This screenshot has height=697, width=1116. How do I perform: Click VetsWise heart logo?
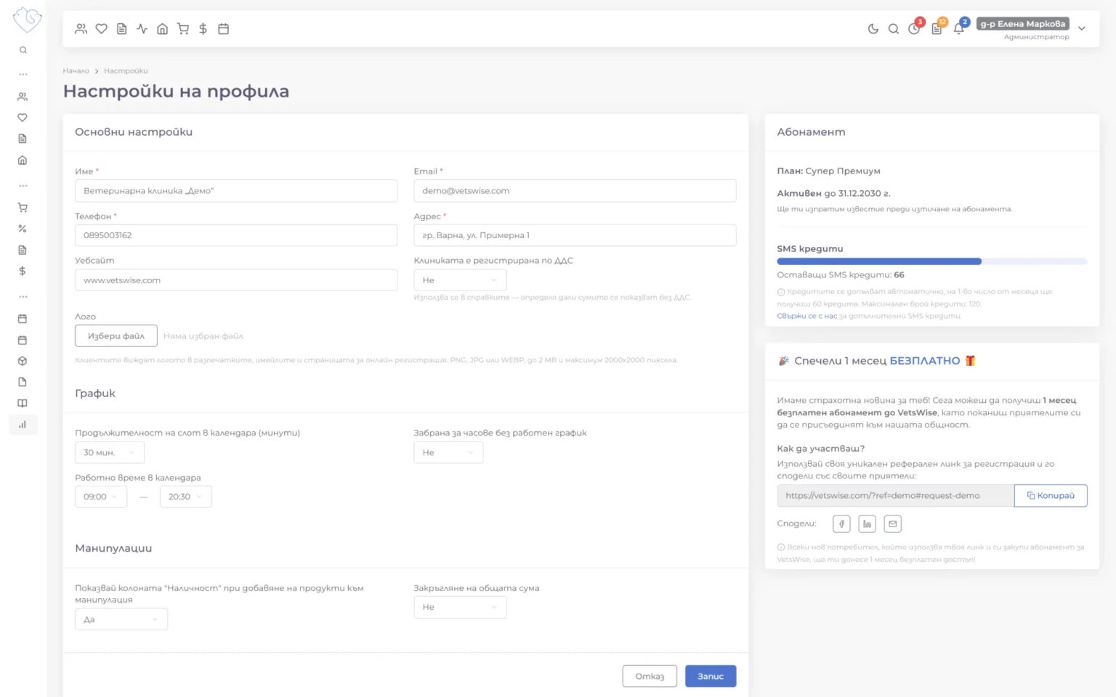tap(27, 20)
